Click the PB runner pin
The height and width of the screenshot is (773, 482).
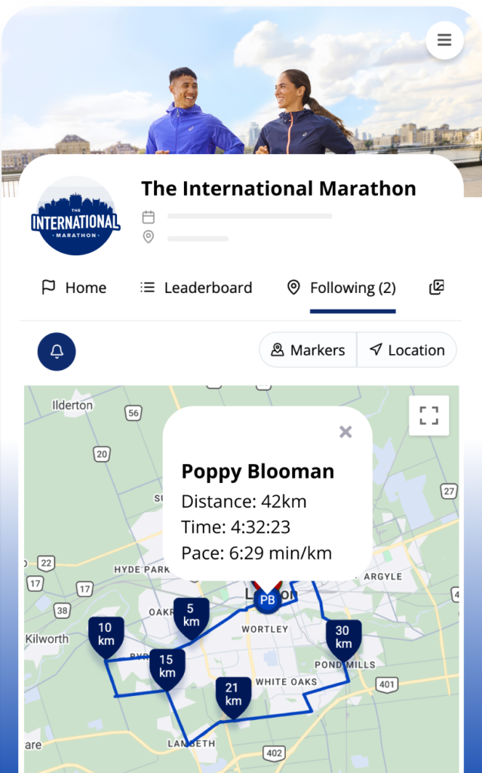pos(267,600)
